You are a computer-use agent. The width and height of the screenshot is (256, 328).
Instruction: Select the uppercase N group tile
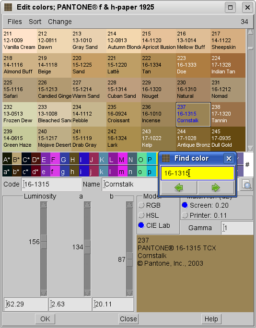click(132, 160)
